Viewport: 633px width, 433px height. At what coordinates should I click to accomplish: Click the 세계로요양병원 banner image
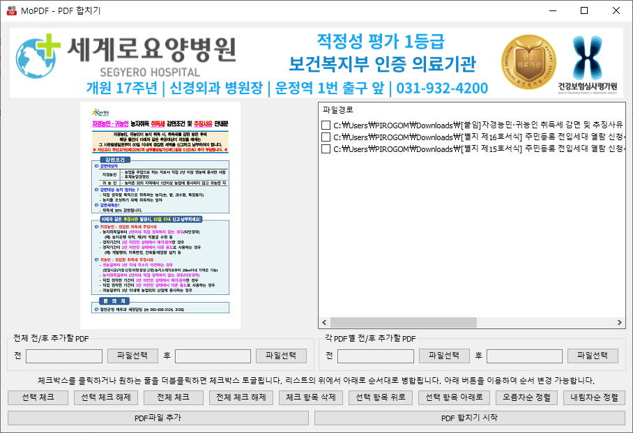point(316,63)
